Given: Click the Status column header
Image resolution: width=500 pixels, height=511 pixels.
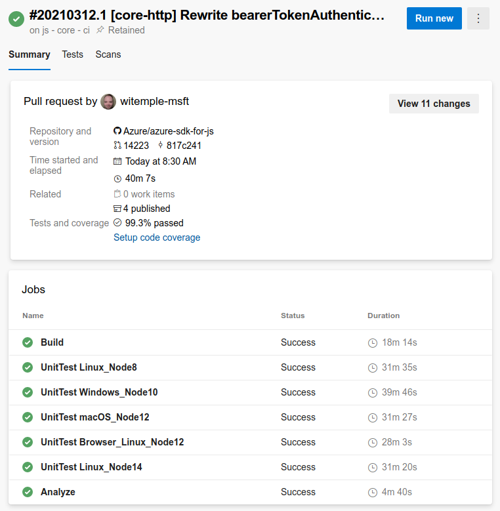Looking at the screenshot, I should coord(293,316).
